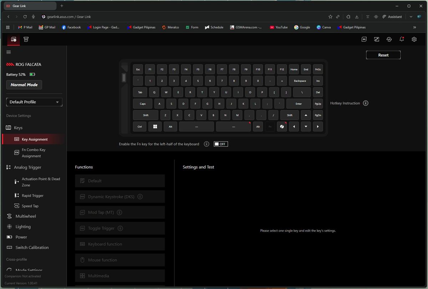Click the multiwheel slider on the keyboard image
The image size is (428, 289).
point(124,78)
